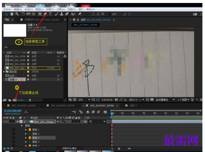
Task: Expand mask 1 properties
Action: 26,130
